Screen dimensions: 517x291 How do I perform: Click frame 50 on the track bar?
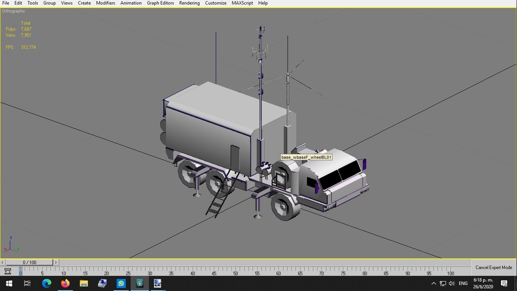[235, 271]
